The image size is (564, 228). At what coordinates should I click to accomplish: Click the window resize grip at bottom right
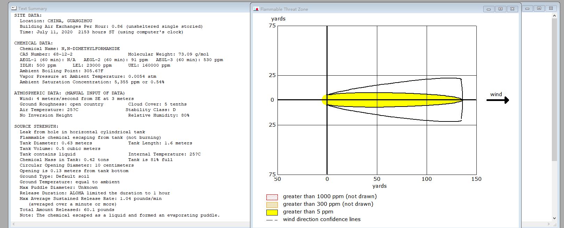tap(555, 225)
